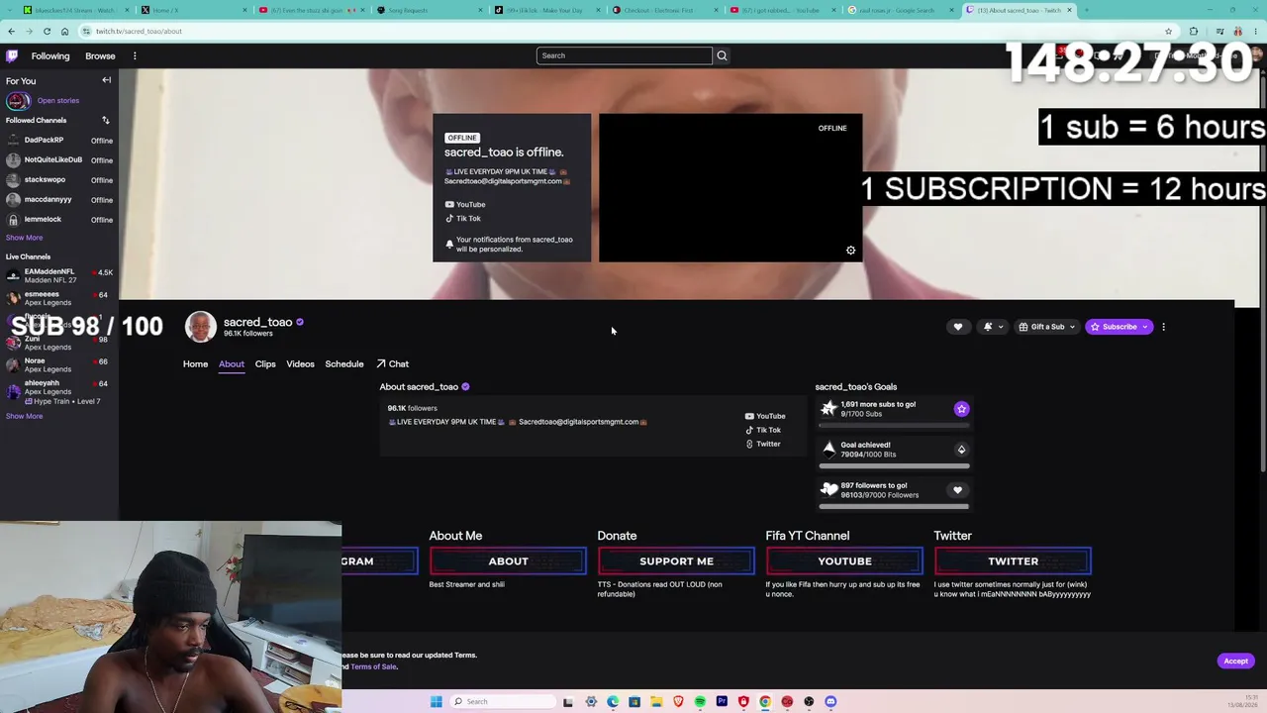Collapse the For You sidebar
Screen dimensions: 1267x713
pos(106,80)
